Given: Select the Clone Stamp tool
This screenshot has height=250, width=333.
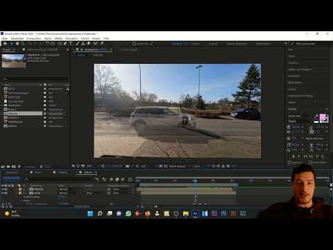Looking at the screenshot, I should pyautogui.click(x=83, y=44).
